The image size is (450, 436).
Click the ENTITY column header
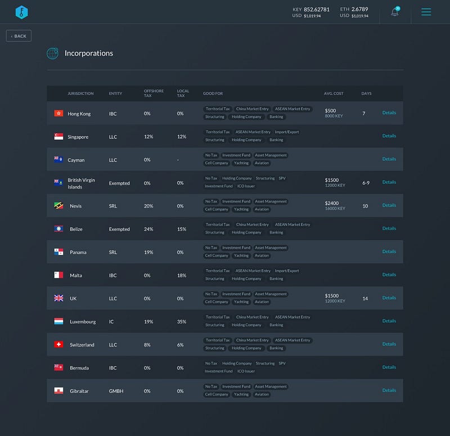point(115,93)
